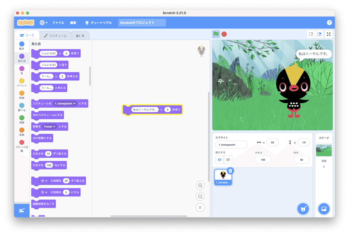Image resolution: width=349 pixels, height=236 pixels.
Task: Click the sprite name field 1_transparent
Action: [231, 145]
